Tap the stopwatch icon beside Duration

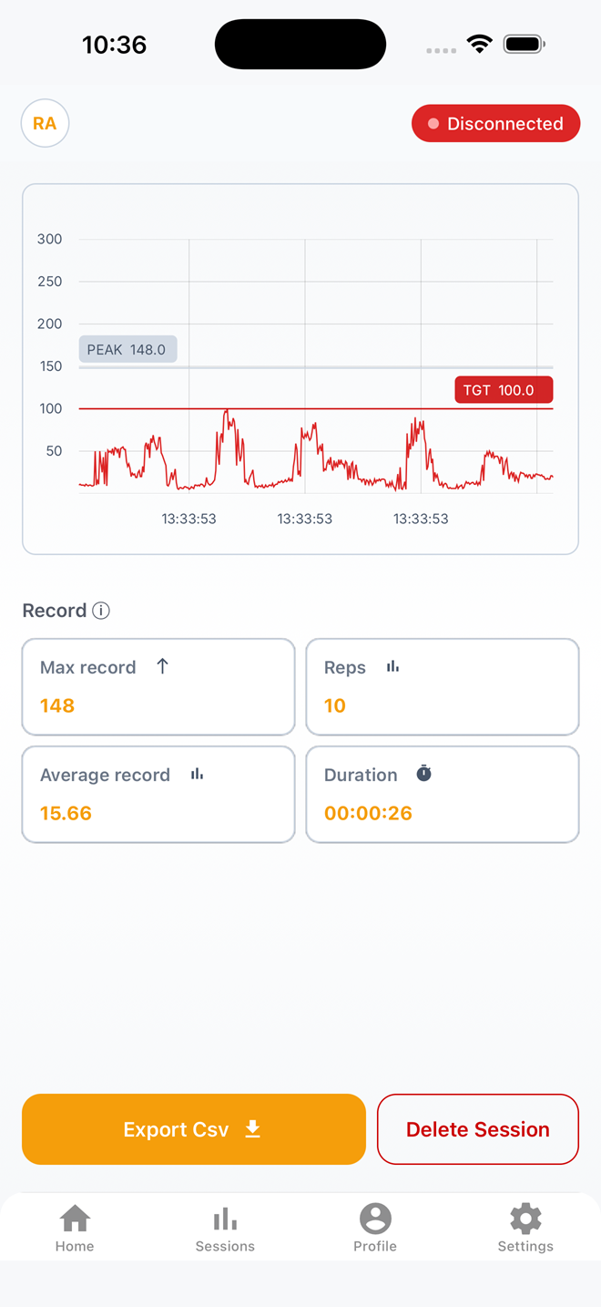tap(423, 773)
